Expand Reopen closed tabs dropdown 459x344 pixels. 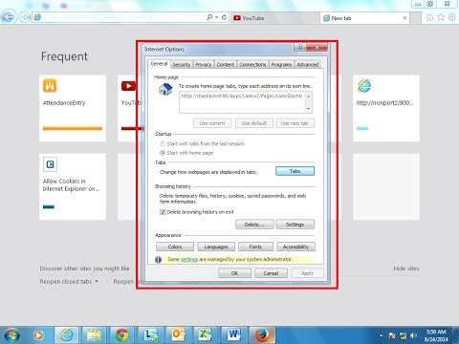point(69,282)
